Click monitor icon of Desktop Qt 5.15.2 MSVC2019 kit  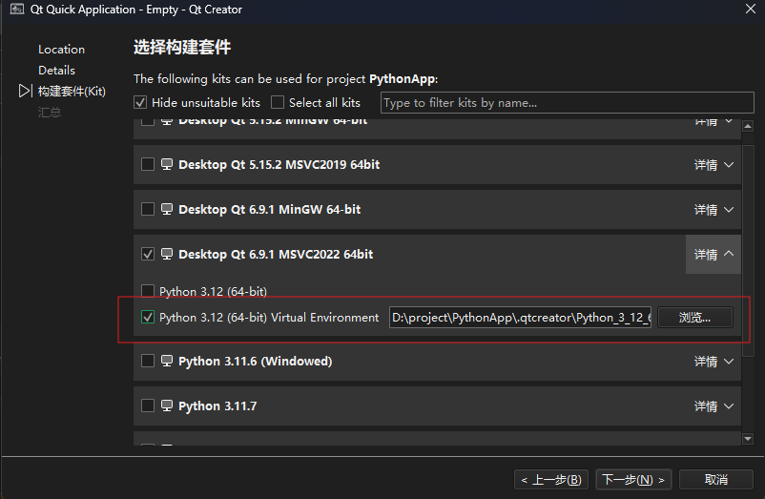pos(167,164)
